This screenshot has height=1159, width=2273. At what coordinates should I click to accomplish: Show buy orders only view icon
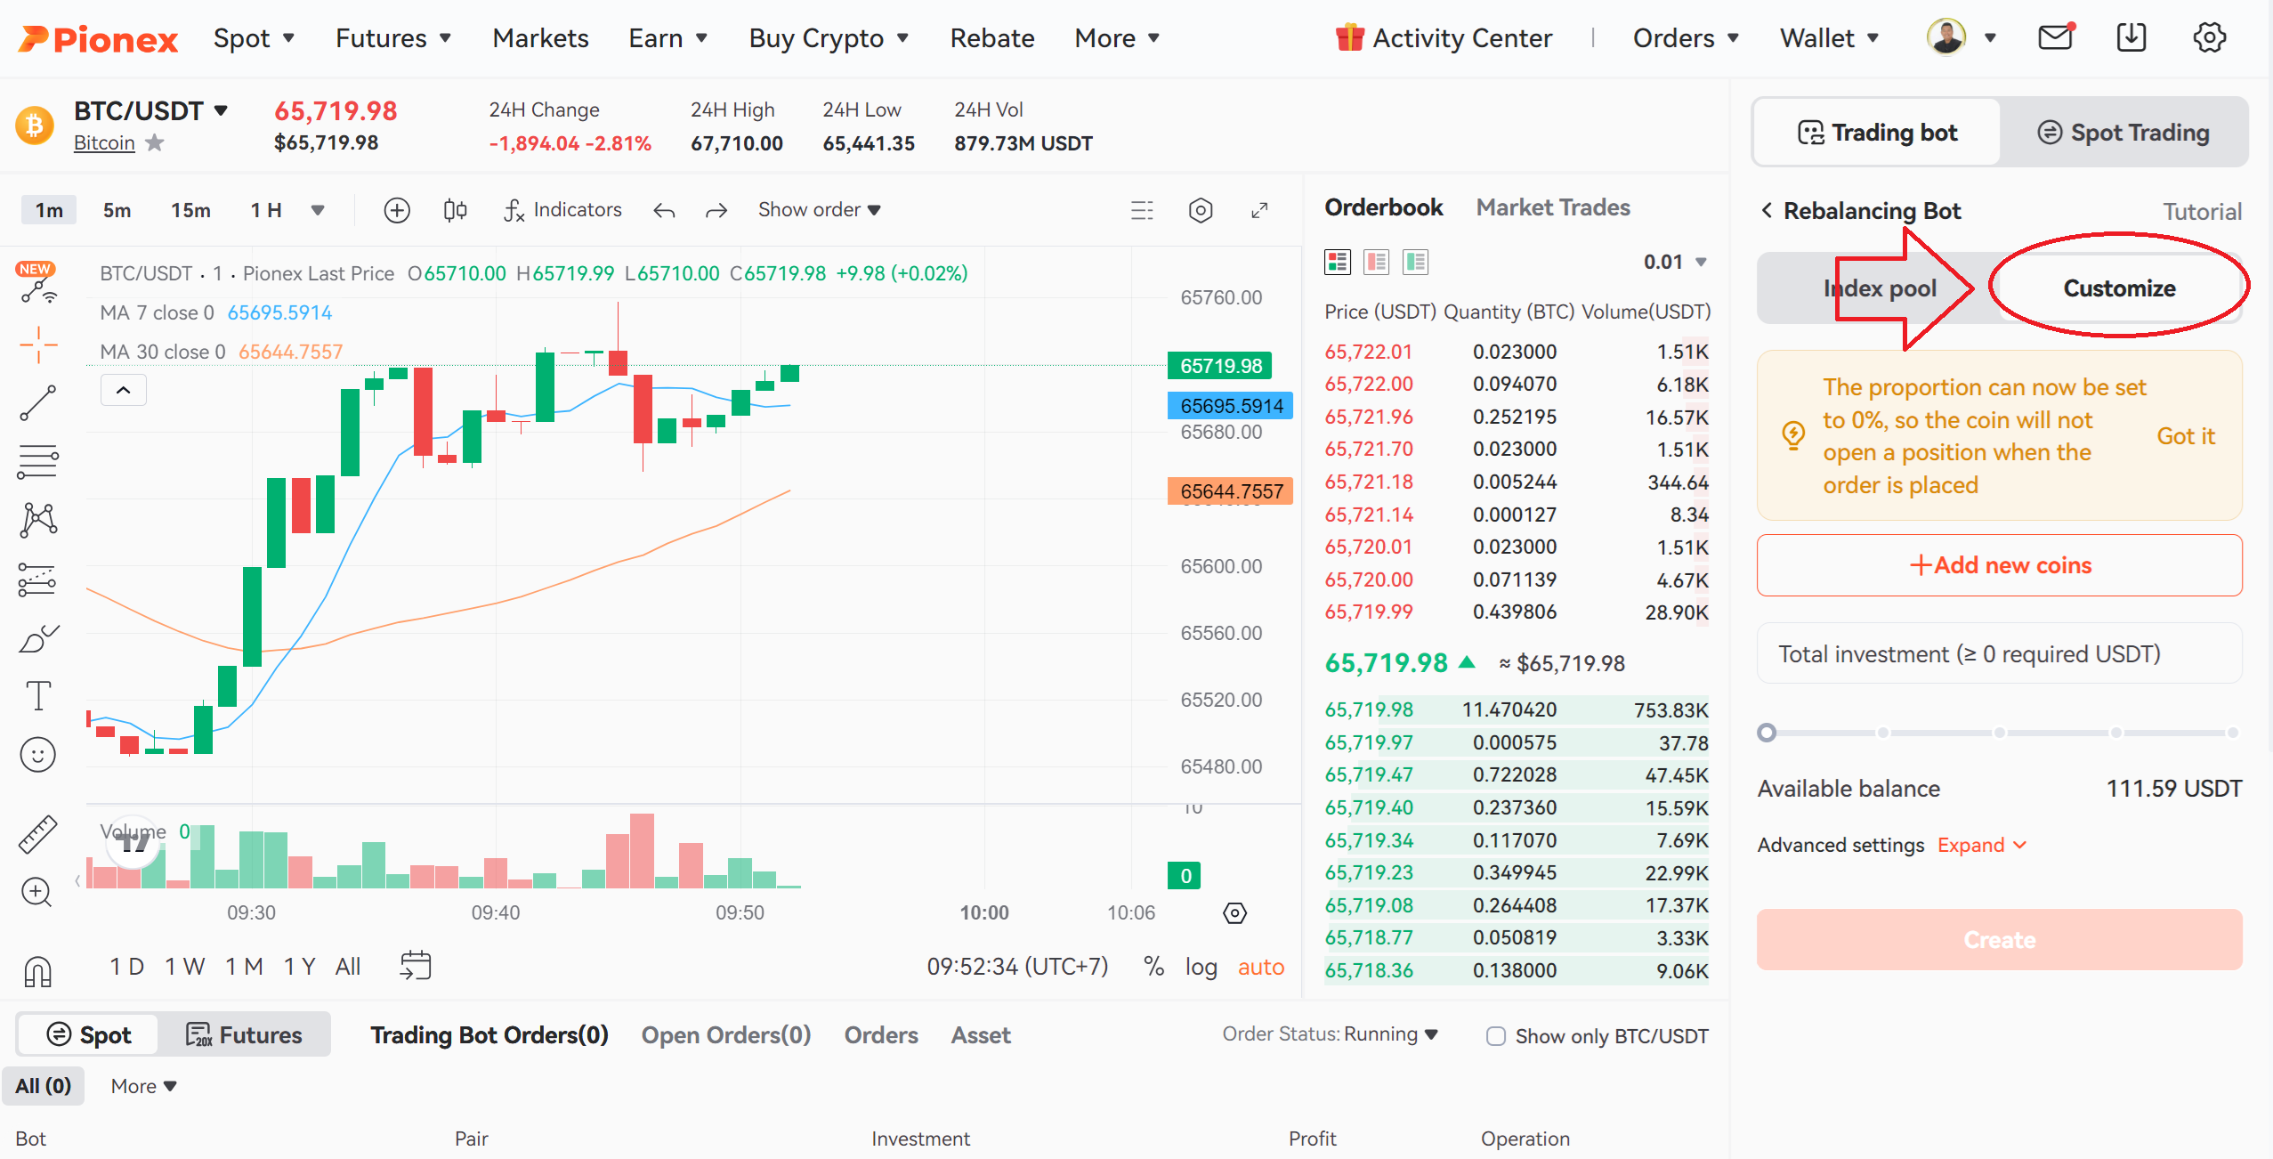pyautogui.click(x=1415, y=262)
